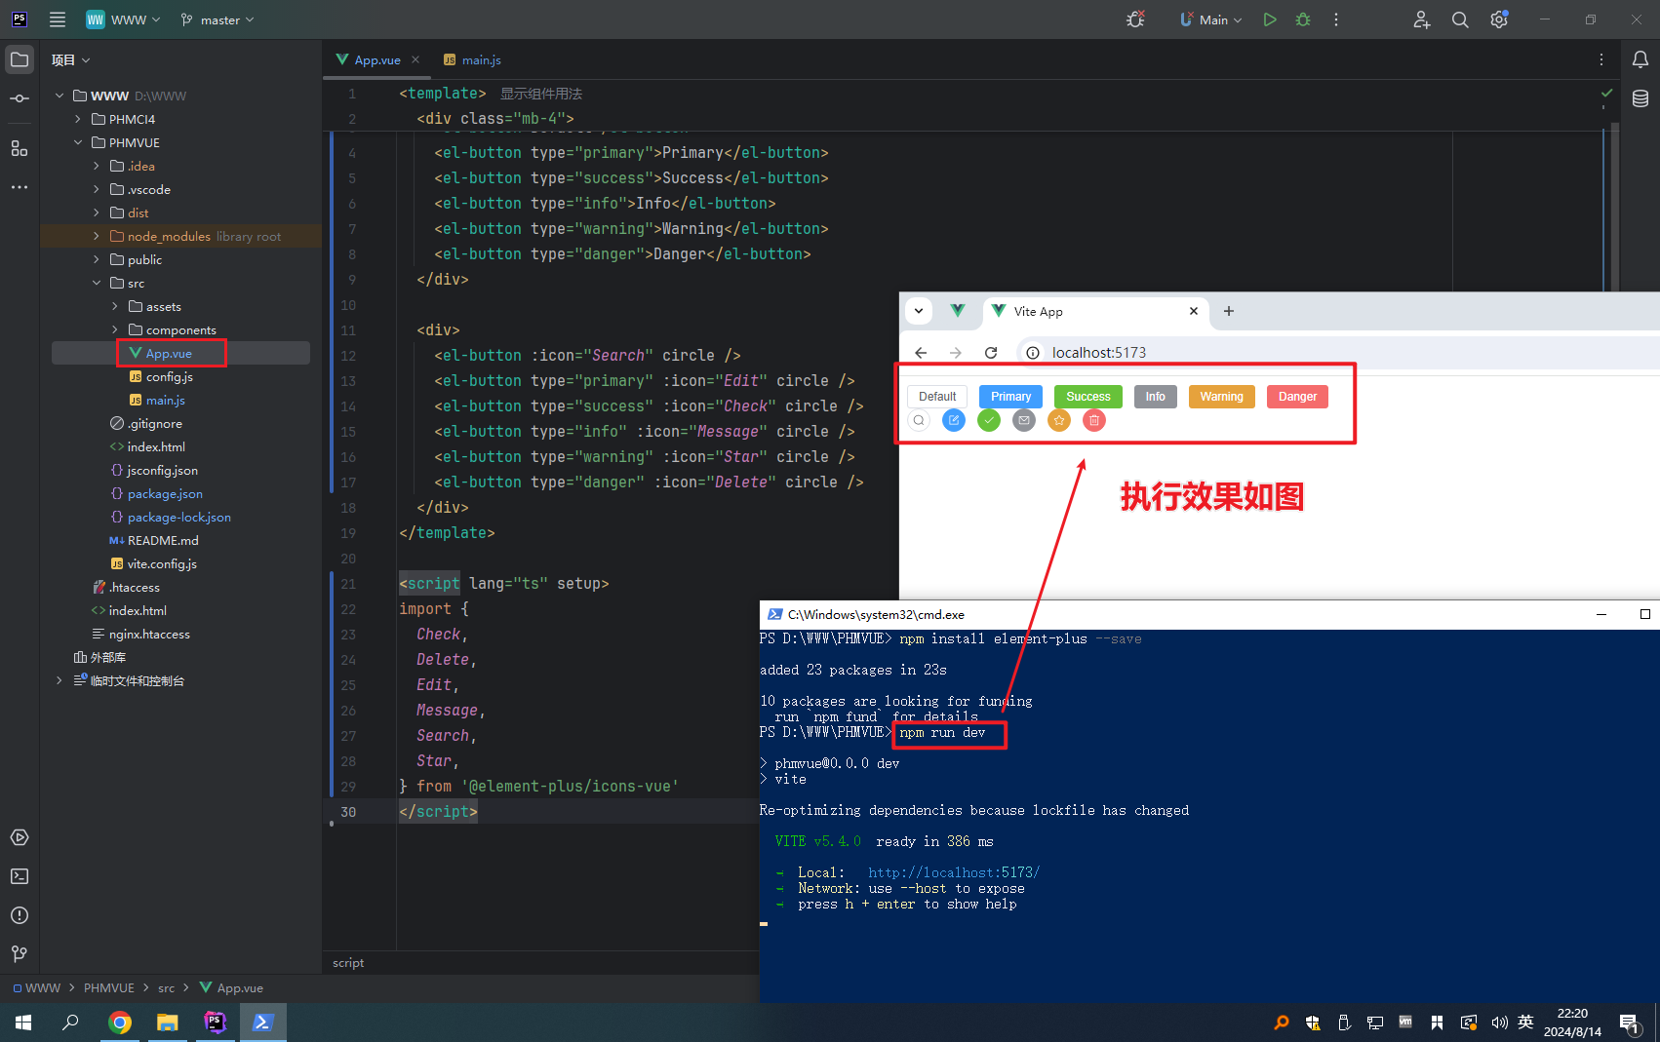Open a new browser tab
Viewport: 1660px width, 1042px height.
click(x=1229, y=311)
